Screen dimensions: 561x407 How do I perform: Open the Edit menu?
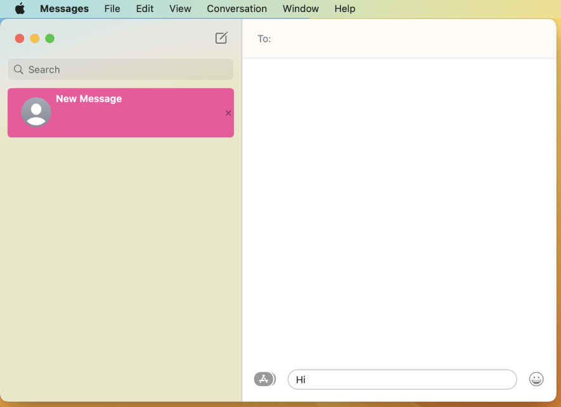tap(145, 9)
